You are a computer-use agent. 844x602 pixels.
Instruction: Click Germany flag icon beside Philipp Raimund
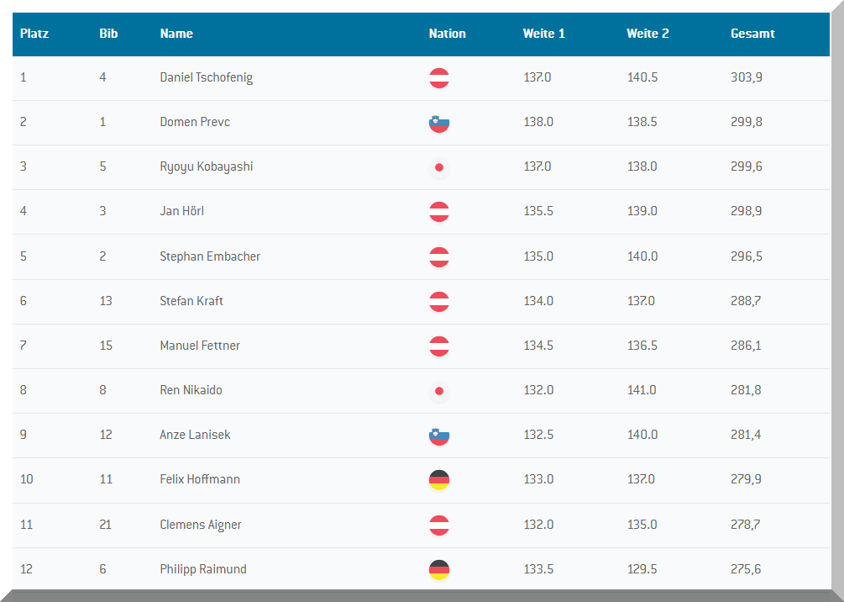[x=438, y=570]
